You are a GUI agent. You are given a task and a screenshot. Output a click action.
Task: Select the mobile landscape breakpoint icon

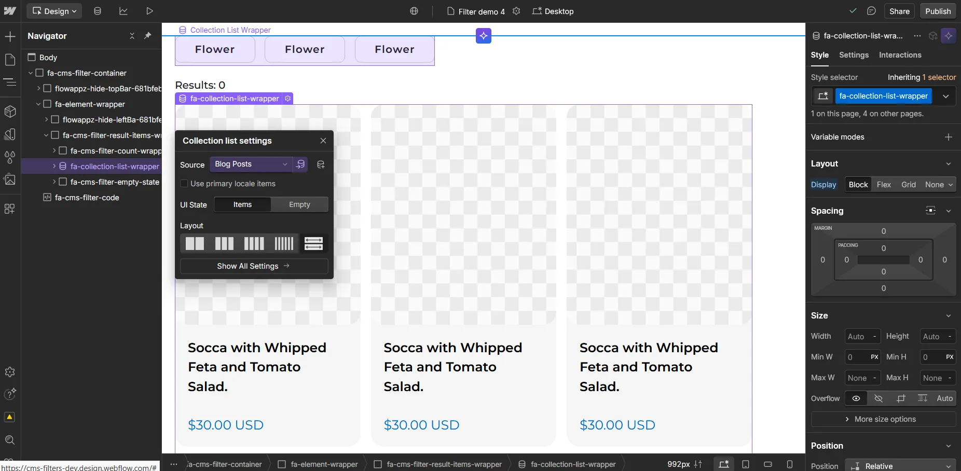point(768,464)
